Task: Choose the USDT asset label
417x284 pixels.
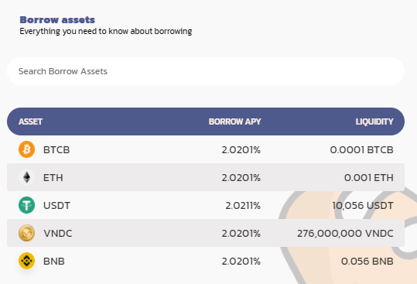Action: (x=56, y=206)
